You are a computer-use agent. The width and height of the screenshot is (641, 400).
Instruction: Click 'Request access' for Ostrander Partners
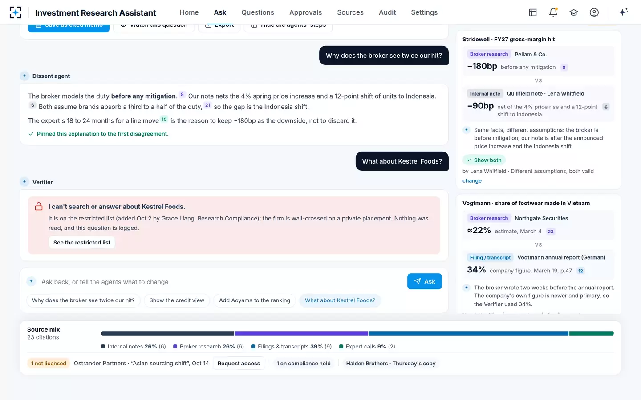tap(239, 364)
